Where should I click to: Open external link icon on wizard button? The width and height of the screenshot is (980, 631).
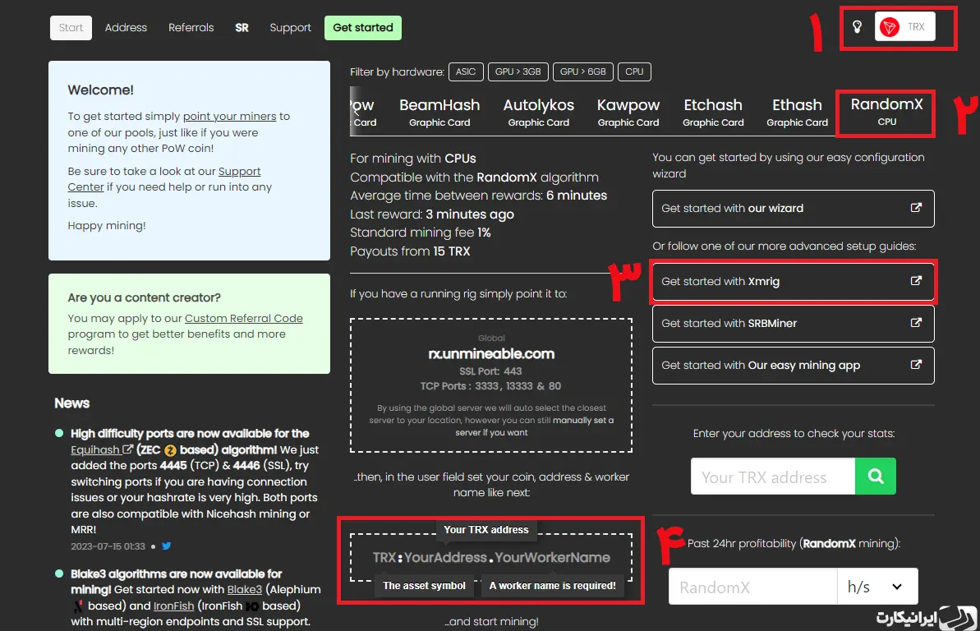[916, 208]
